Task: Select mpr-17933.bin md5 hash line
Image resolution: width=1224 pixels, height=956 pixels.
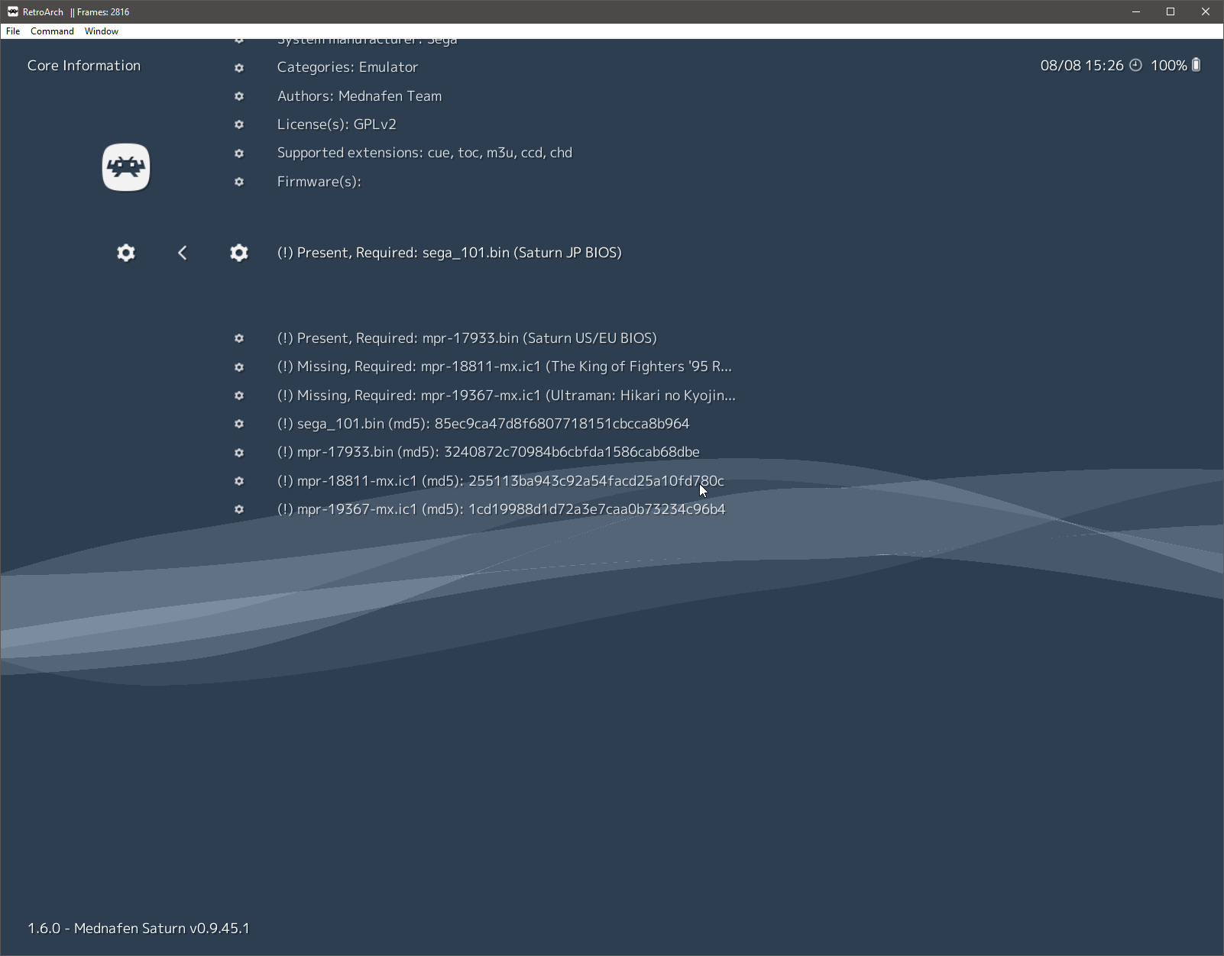Action: pyautogui.click(x=488, y=452)
